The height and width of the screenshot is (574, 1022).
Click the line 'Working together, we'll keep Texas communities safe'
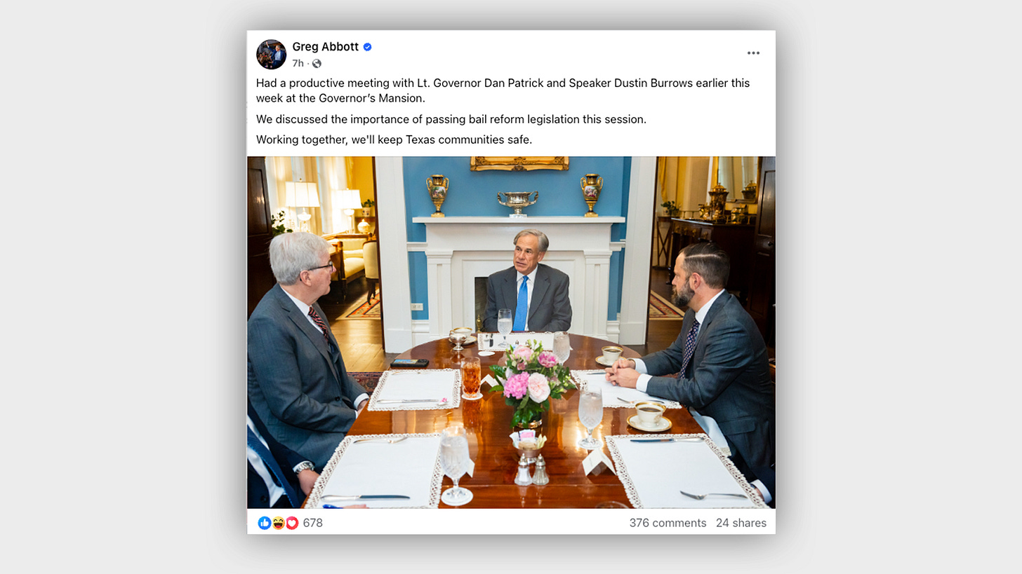point(394,139)
